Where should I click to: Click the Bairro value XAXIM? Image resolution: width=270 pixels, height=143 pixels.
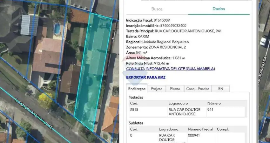coord(143,37)
